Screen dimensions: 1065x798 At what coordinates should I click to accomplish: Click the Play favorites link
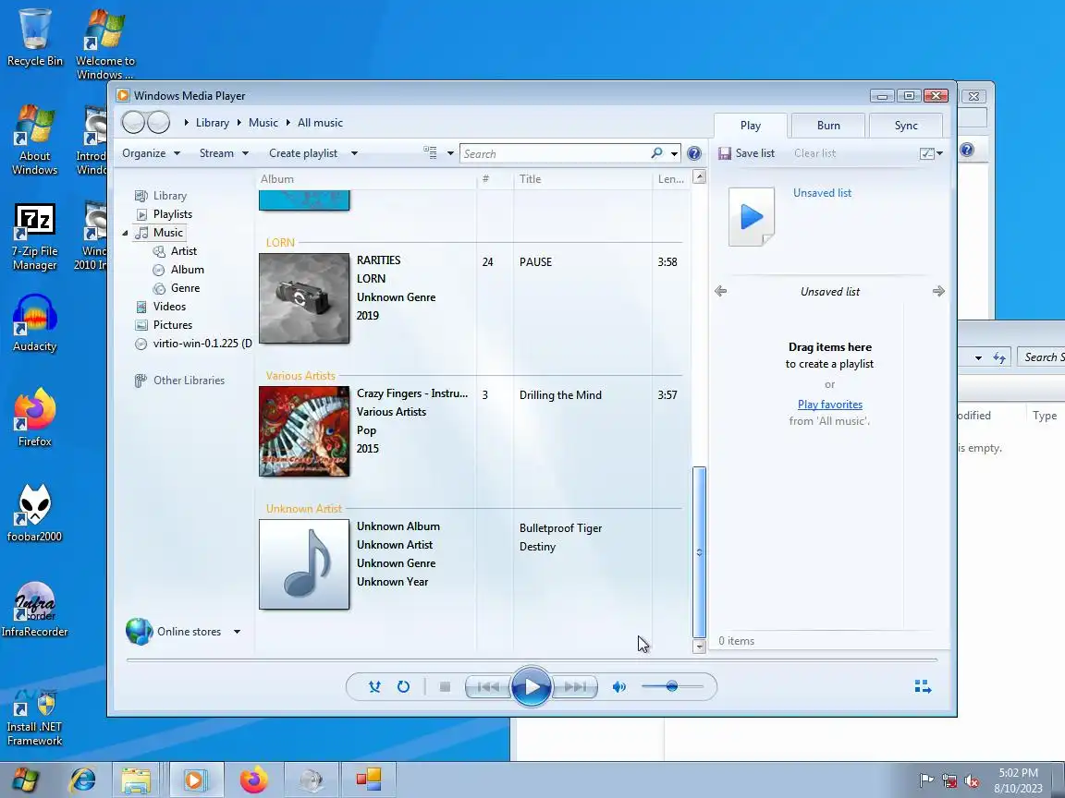point(830,405)
